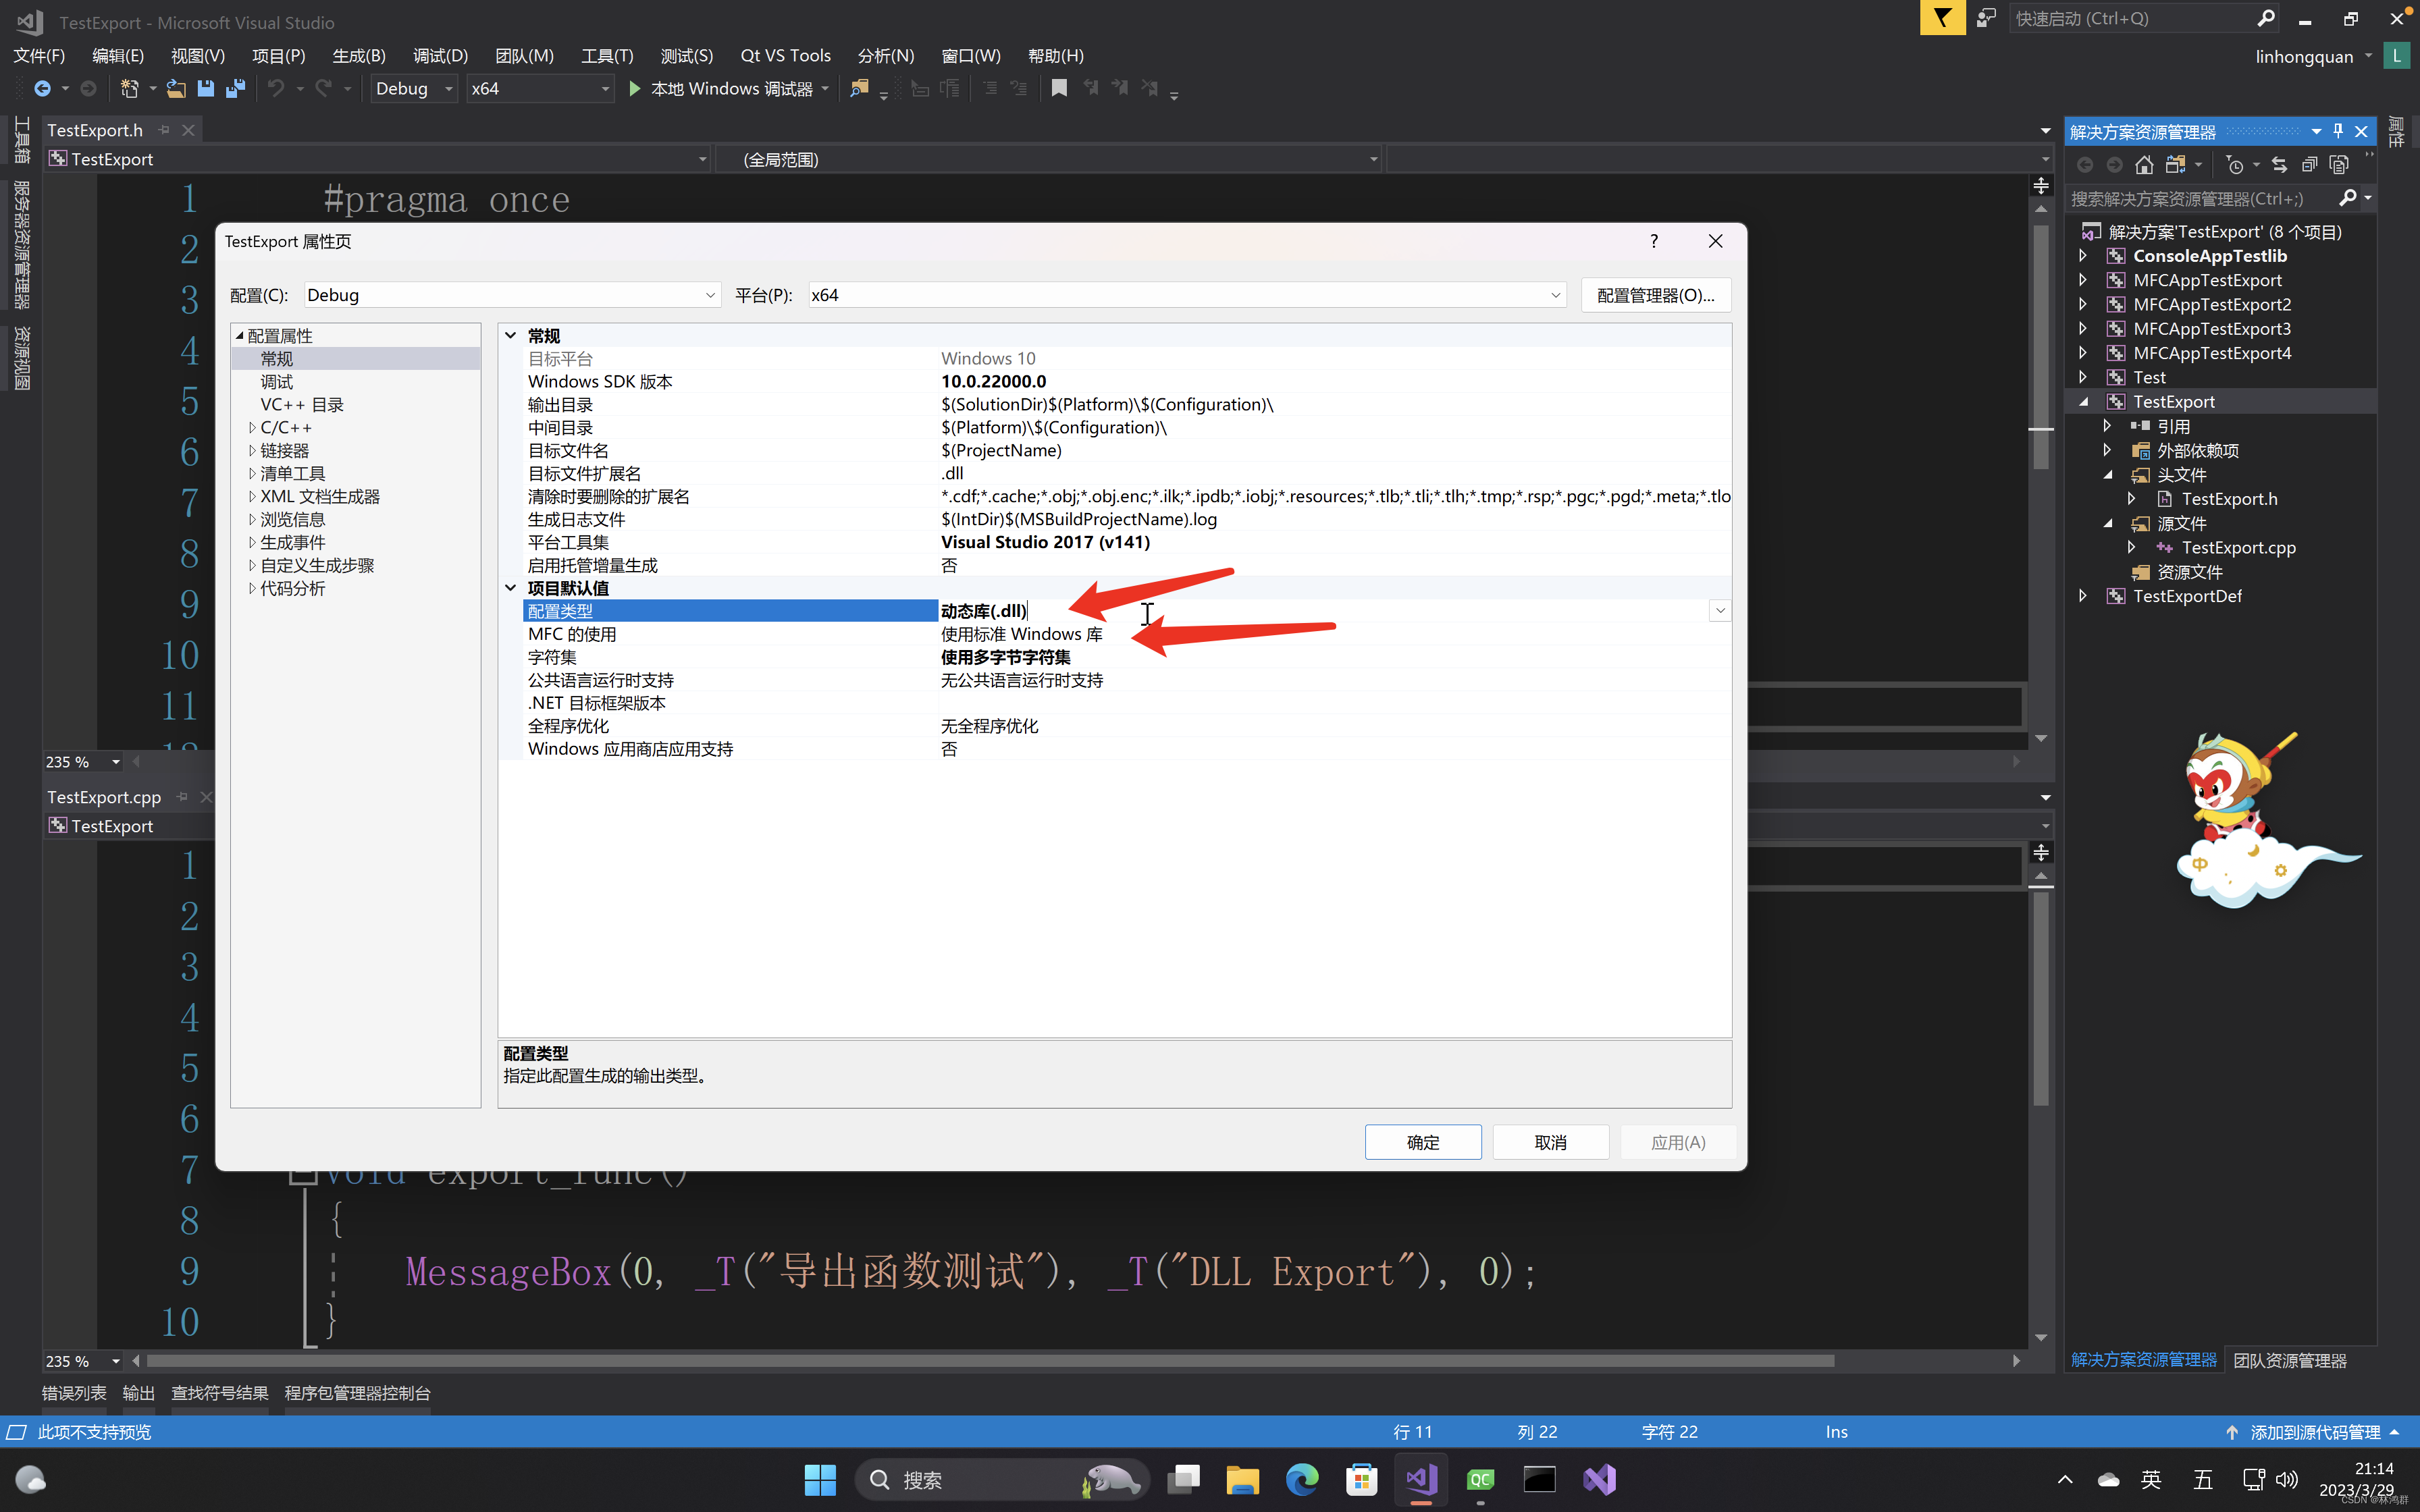Collapse the 项目默认值 property group

(x=510, y=588)
